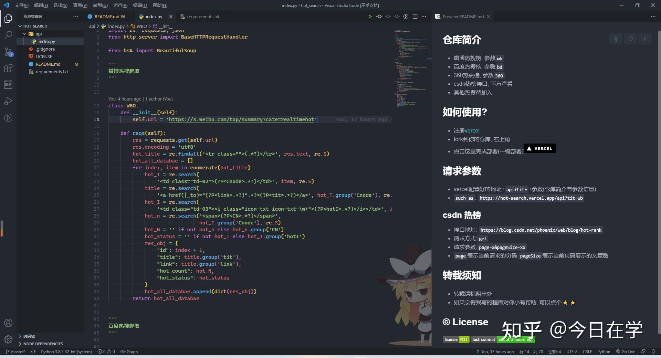Open the Extensions view
This screenshot has width=661, height=358.
[8, 68]
